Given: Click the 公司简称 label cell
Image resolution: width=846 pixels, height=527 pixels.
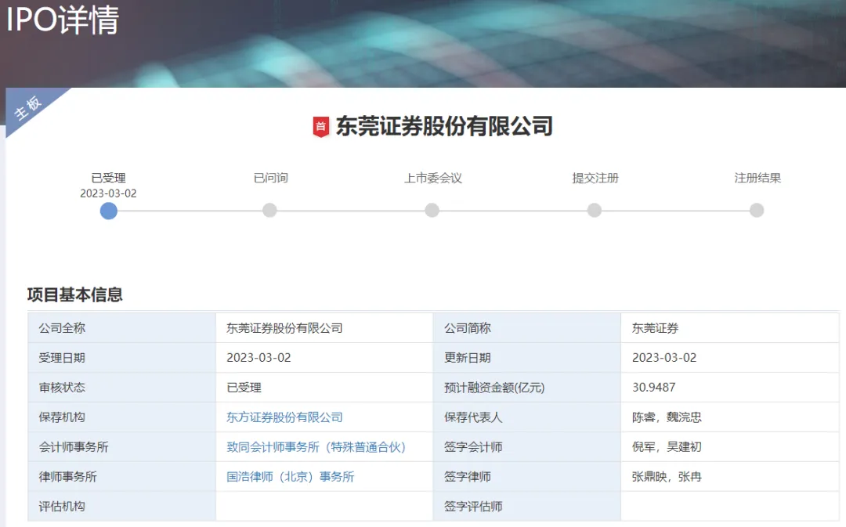Looking at the screenshot, I should tap(526, 328).
